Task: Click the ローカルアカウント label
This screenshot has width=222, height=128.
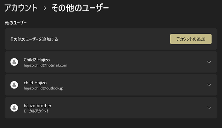Action: pyautogui.click(x=36, y=111)
